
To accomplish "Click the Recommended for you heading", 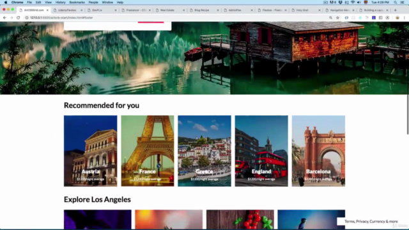I will point(102,105).
